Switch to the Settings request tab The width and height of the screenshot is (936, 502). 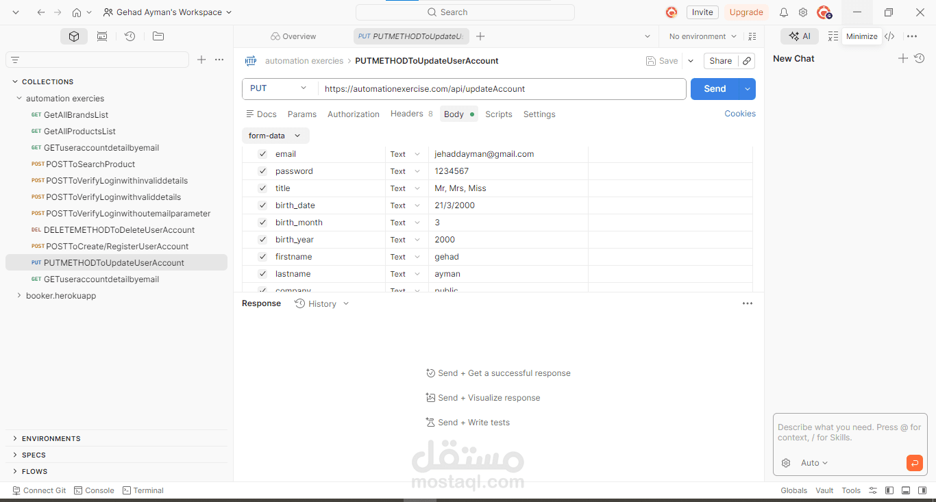tap(539, 114)
